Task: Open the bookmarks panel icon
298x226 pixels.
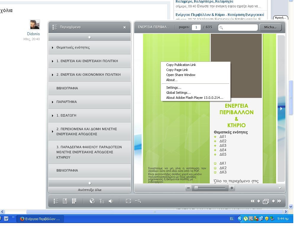Action: (x=65, y=201)
